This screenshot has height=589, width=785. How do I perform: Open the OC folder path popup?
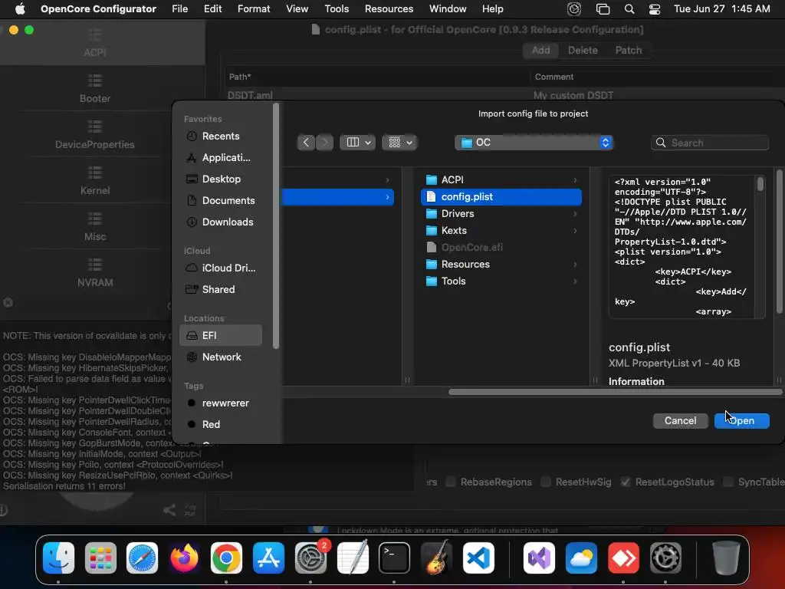coord(534,143)
